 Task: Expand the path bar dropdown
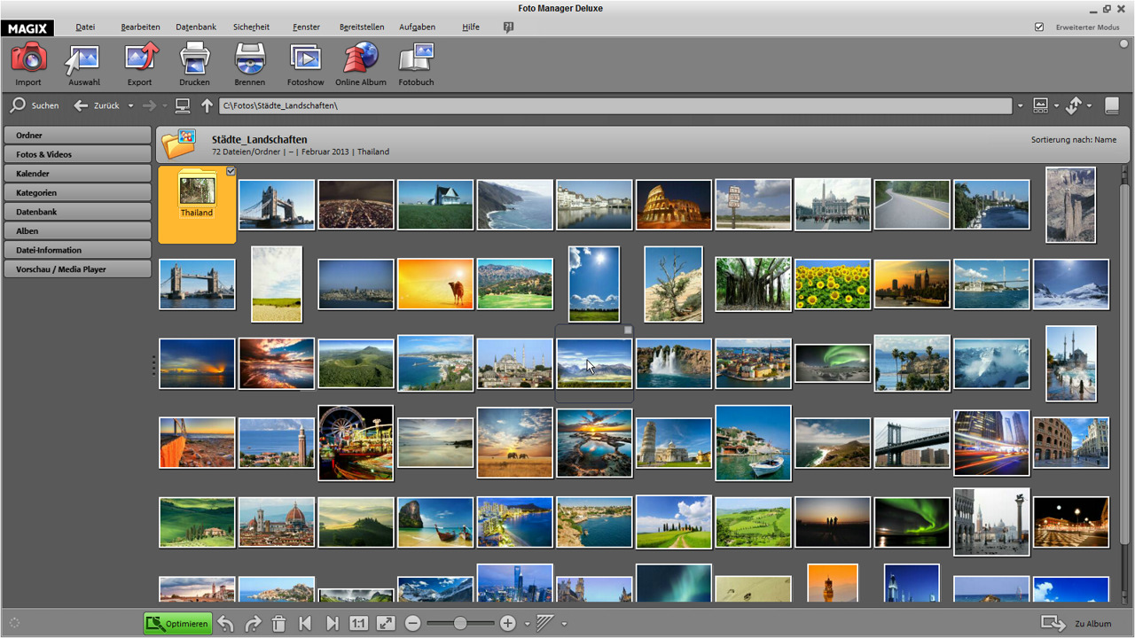pos(1020,106)
